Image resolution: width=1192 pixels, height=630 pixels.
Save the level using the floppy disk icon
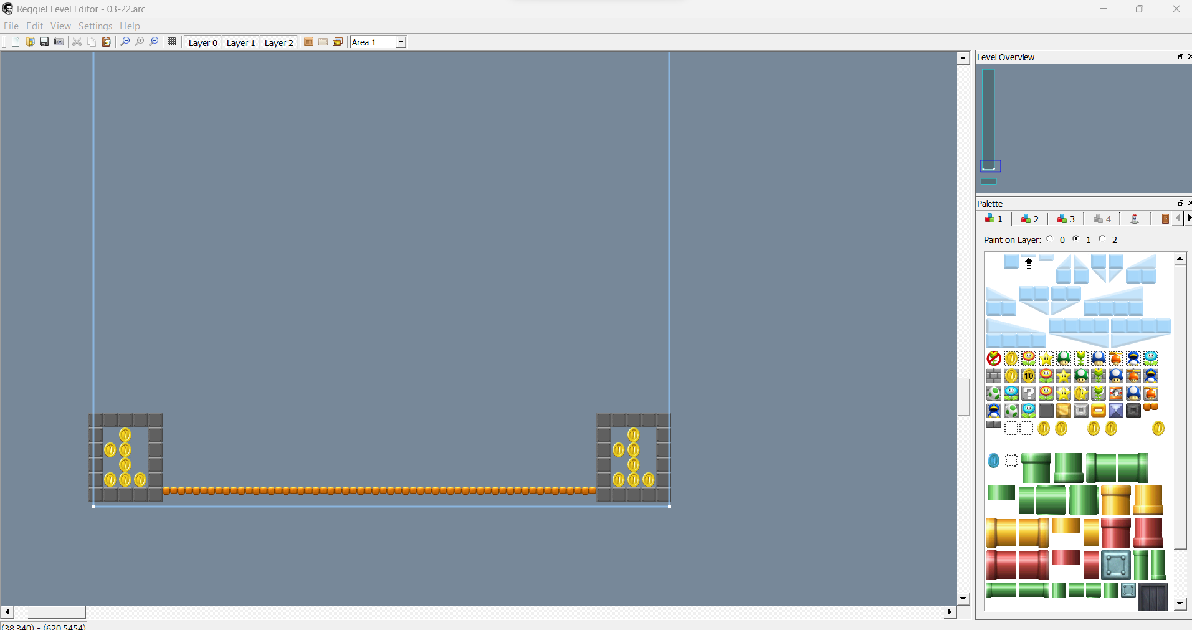point(44,42)
